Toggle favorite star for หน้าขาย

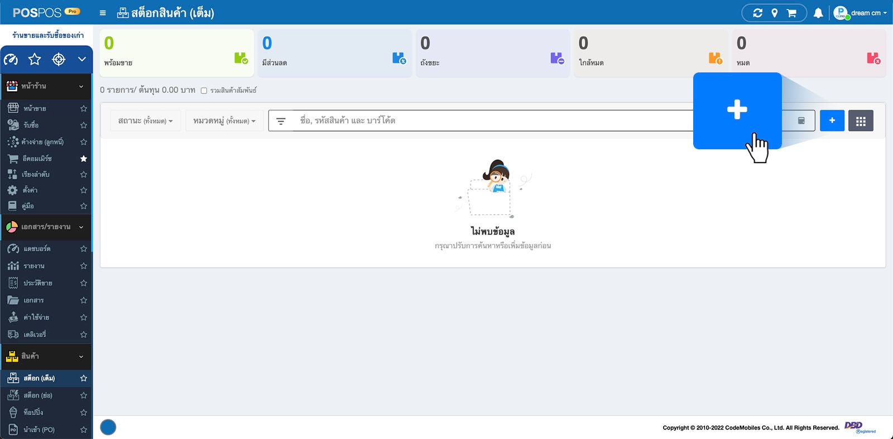84,108
